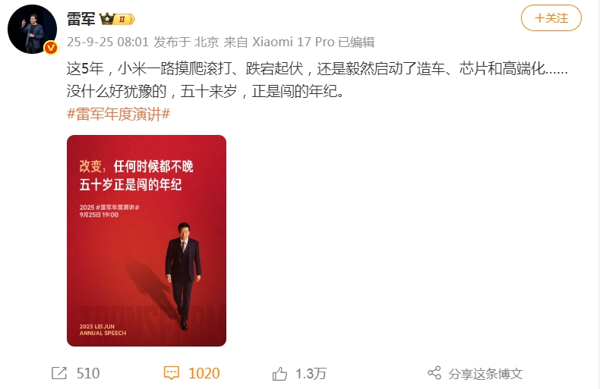Viewport: 600px width, 389px height.
Task: Open hashtag #雷军年度演讲# topic
Action: pos(118,114)
